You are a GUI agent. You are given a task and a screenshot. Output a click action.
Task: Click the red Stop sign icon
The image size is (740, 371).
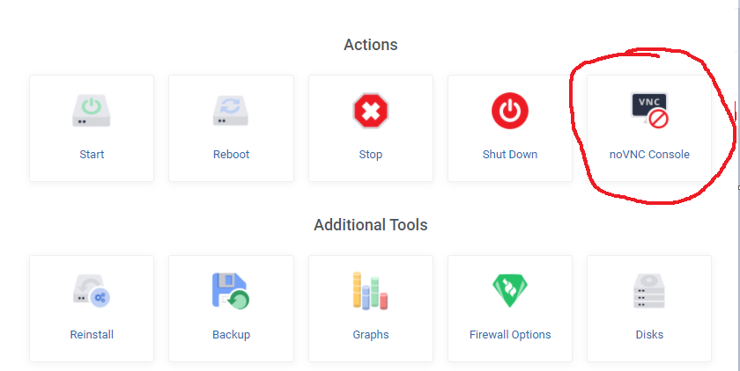pos(371,111)
